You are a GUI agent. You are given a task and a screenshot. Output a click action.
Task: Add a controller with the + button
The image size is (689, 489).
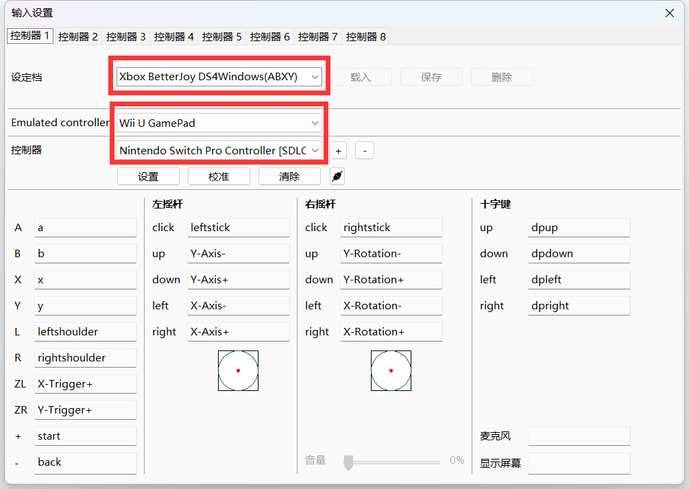[x=339, y=150]
